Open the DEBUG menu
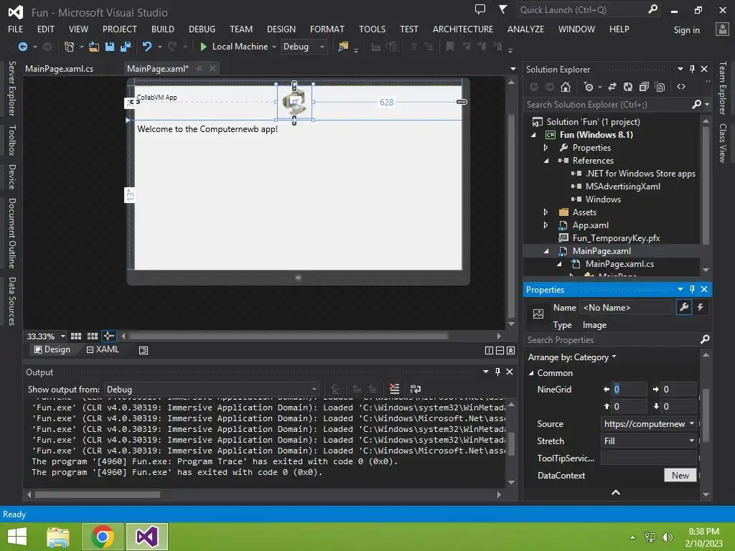Image resolution: width=735 pixels, height=551 pixels. tap(202, 29)
